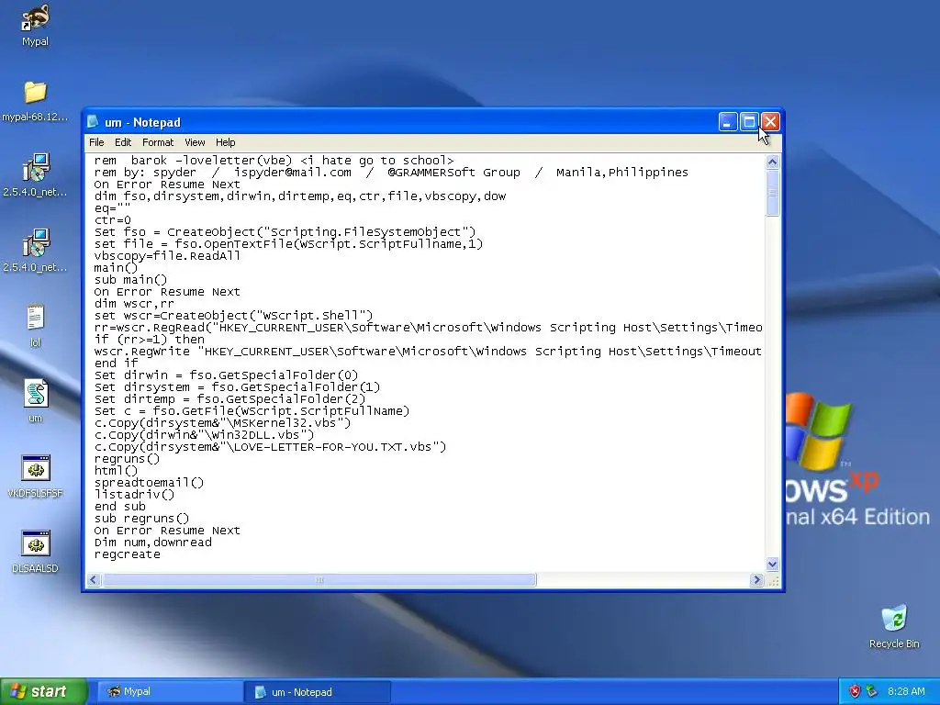
Task: Click the 'sub regruns()' line
Action: point(141,519)
